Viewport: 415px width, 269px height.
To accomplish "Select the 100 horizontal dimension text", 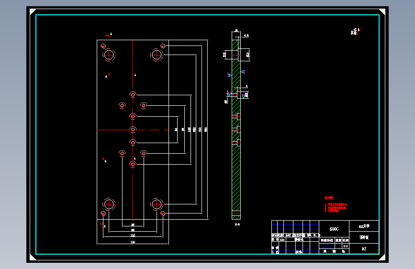I will [x=133, y=235].
